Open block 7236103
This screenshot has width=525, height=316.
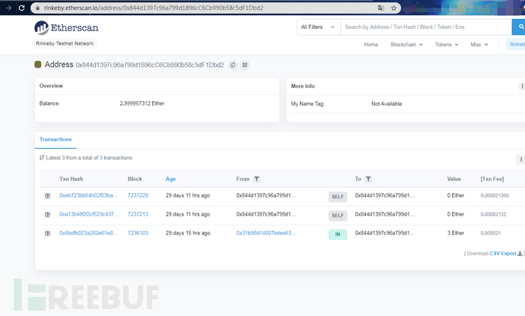tap(138, 232)
